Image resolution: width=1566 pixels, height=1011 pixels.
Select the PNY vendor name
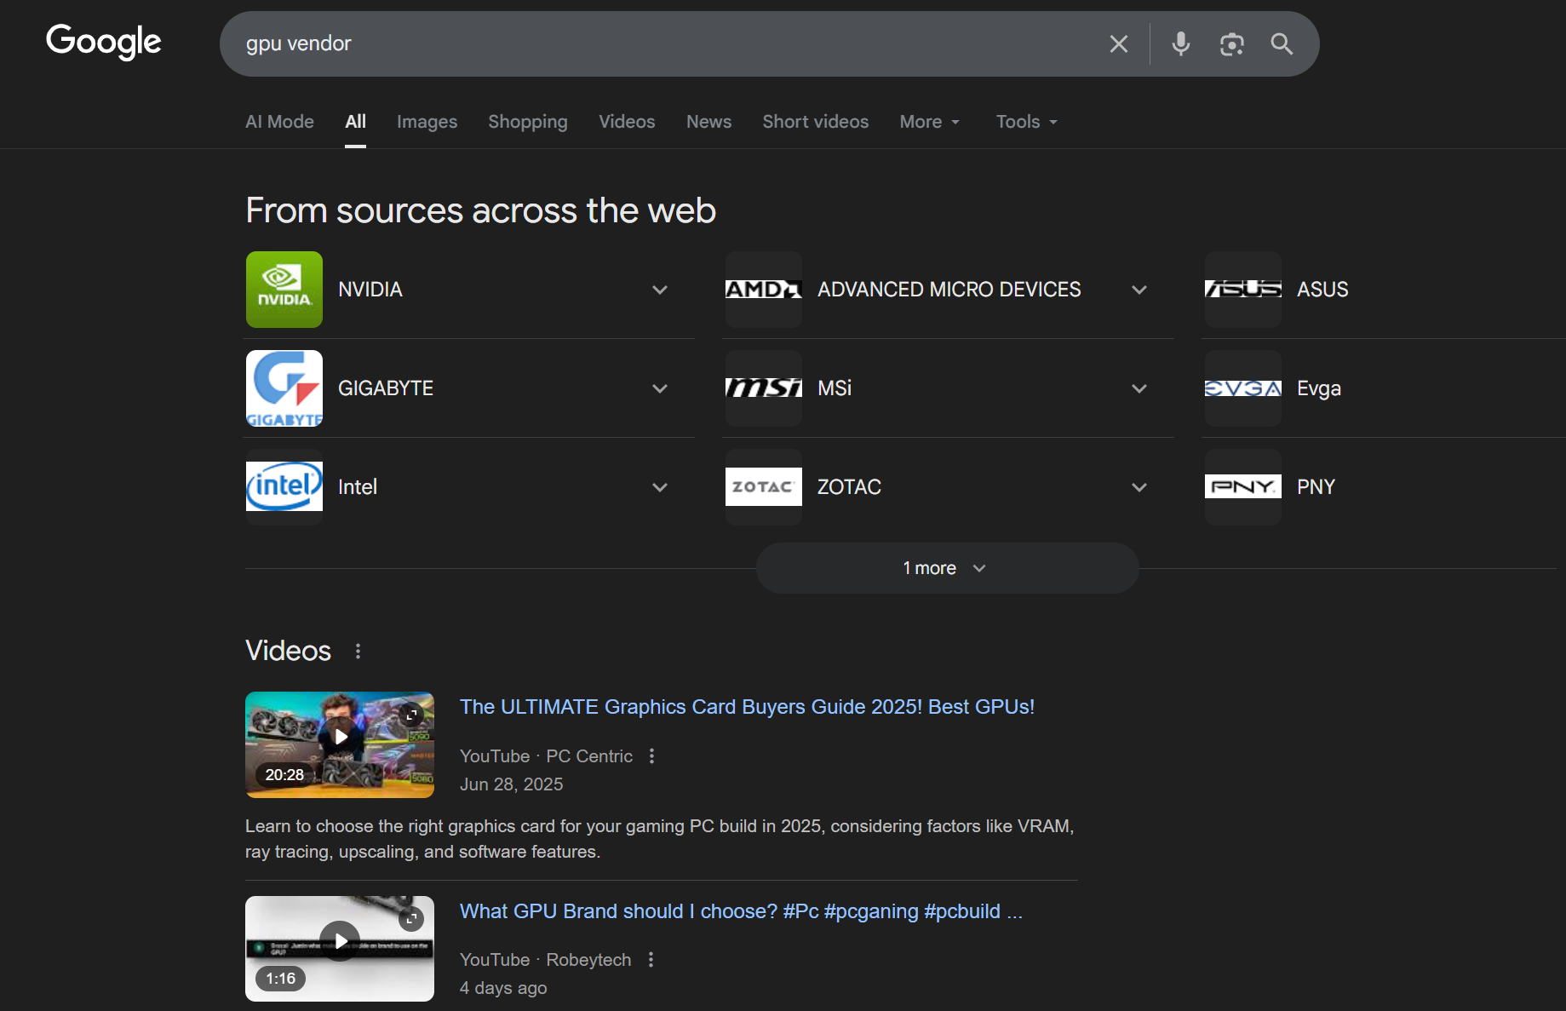pos(1316,487)
